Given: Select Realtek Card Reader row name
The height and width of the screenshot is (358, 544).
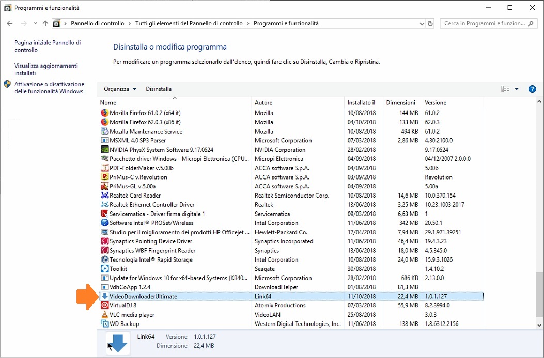Looking at the screenshot, I should click(x=135, y=196).
